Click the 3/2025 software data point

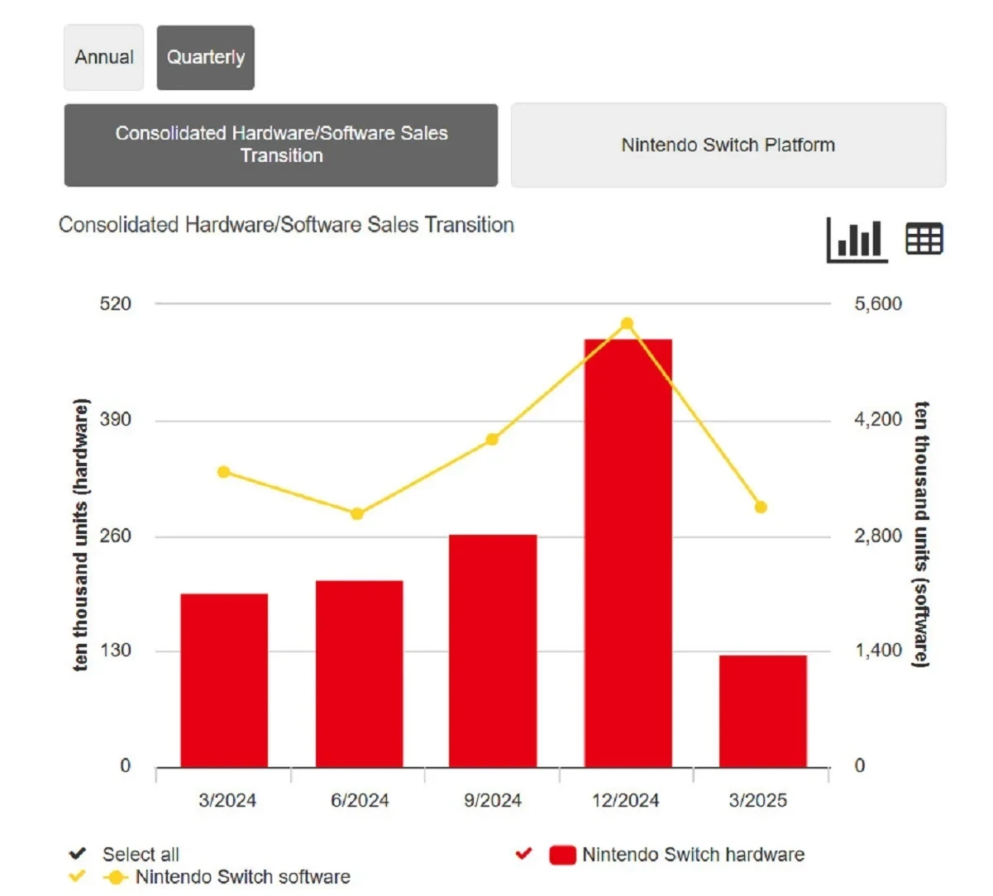click(x=761, y=507)
